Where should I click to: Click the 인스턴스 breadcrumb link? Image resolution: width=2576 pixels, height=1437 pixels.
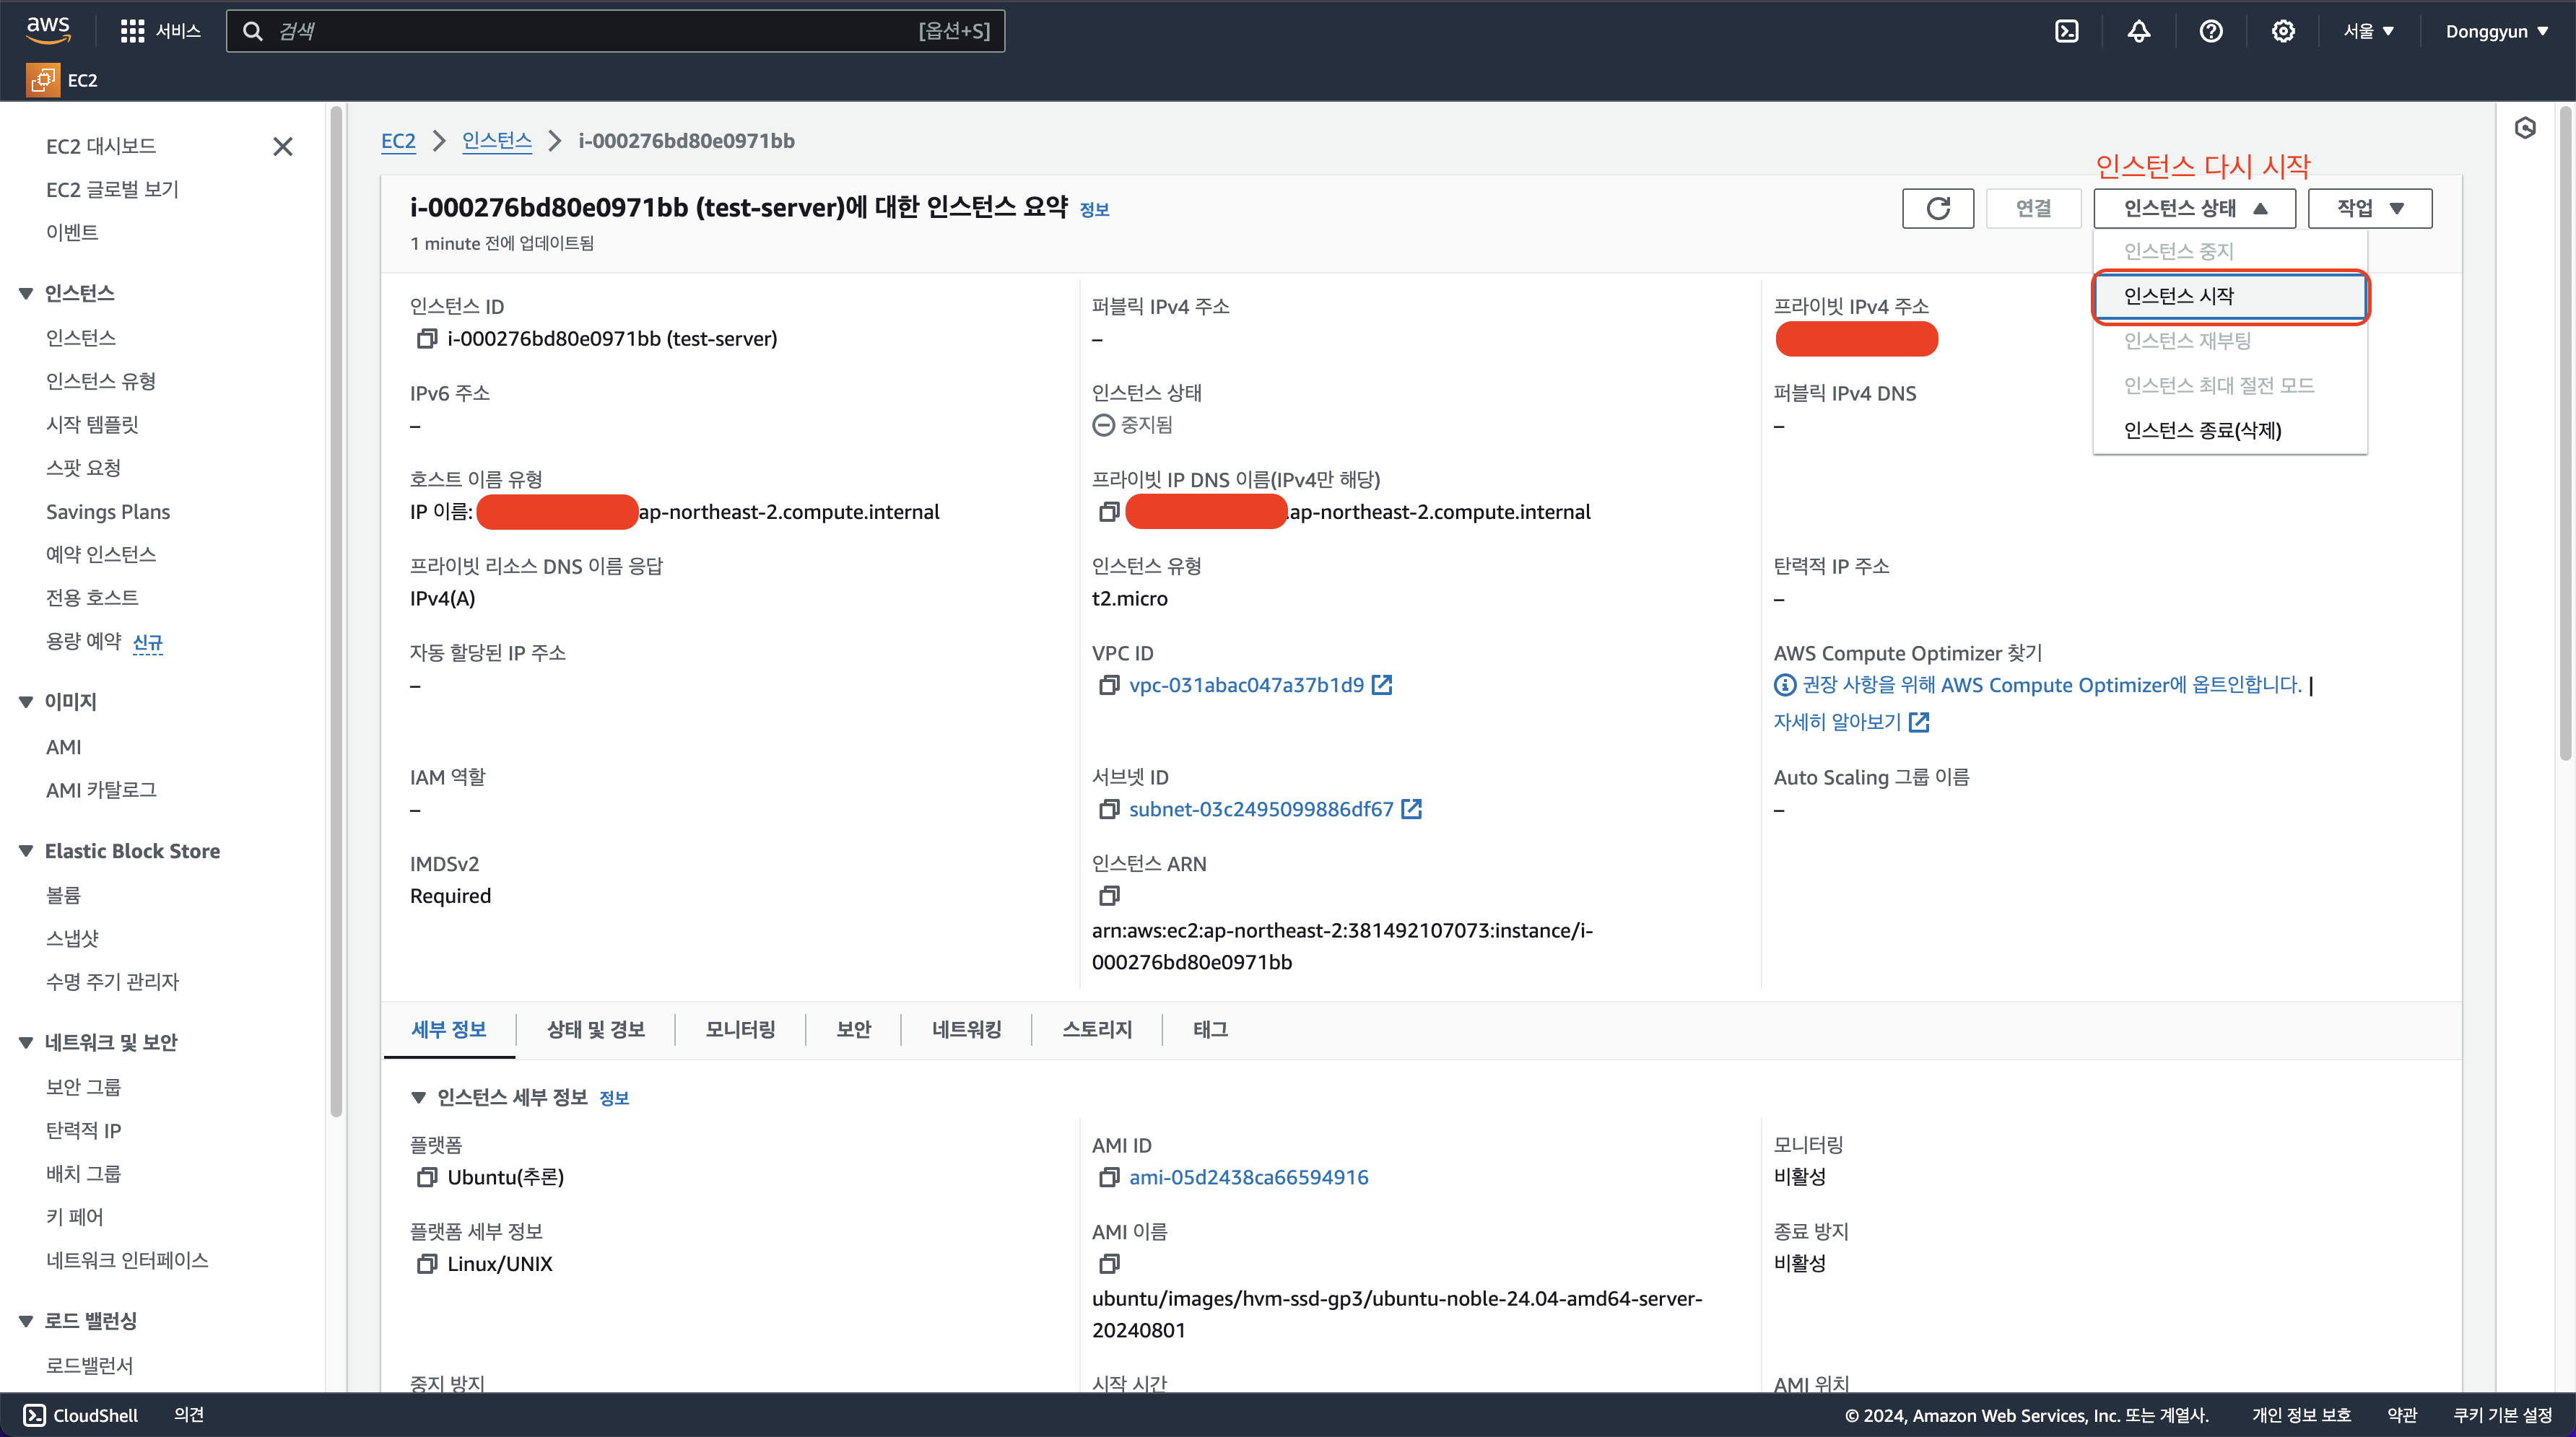pyautogui.click(x=496, y=141)
